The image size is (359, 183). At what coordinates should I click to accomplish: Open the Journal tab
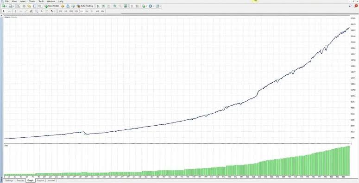(x=51, y=181)
